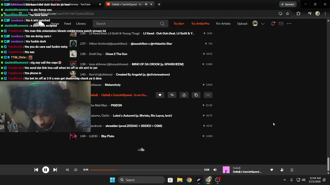Click the Windows taskbar Search box
The width and height of the screenshot is (330, 185).
[142, 180]
